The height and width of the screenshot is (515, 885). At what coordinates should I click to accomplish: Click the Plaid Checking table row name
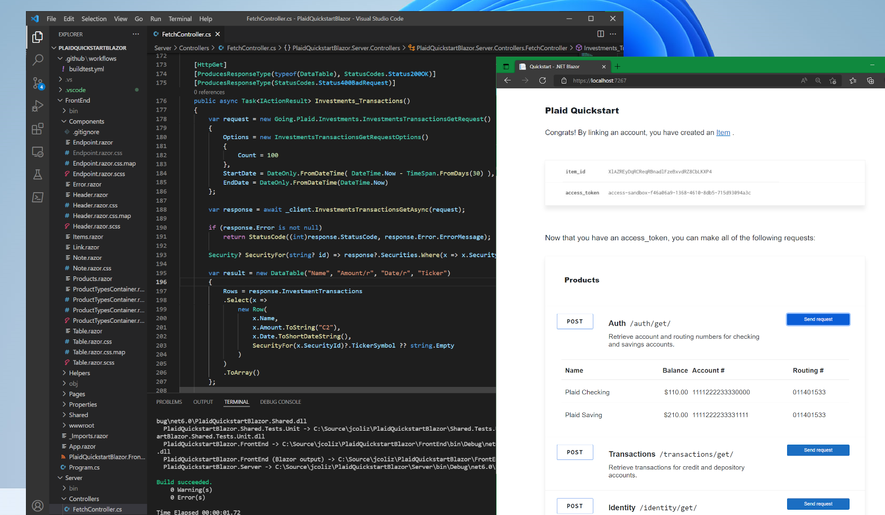tap(587, 392)
